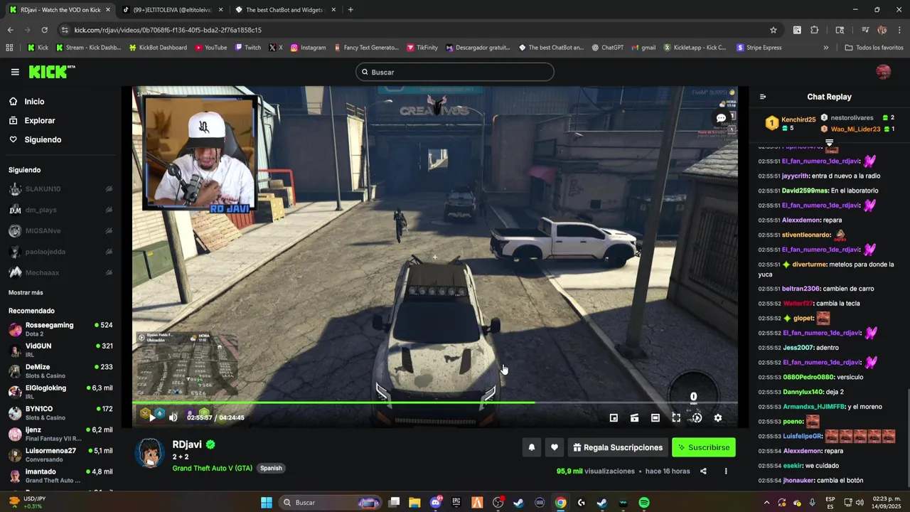Open the hamburger menu beside Kick logo
The width and height of the screenshot is (910, 512).
[15, 72]
